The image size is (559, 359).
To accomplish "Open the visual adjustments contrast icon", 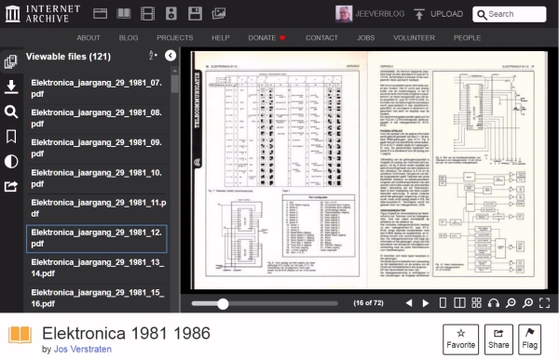I will coord(11,162).
